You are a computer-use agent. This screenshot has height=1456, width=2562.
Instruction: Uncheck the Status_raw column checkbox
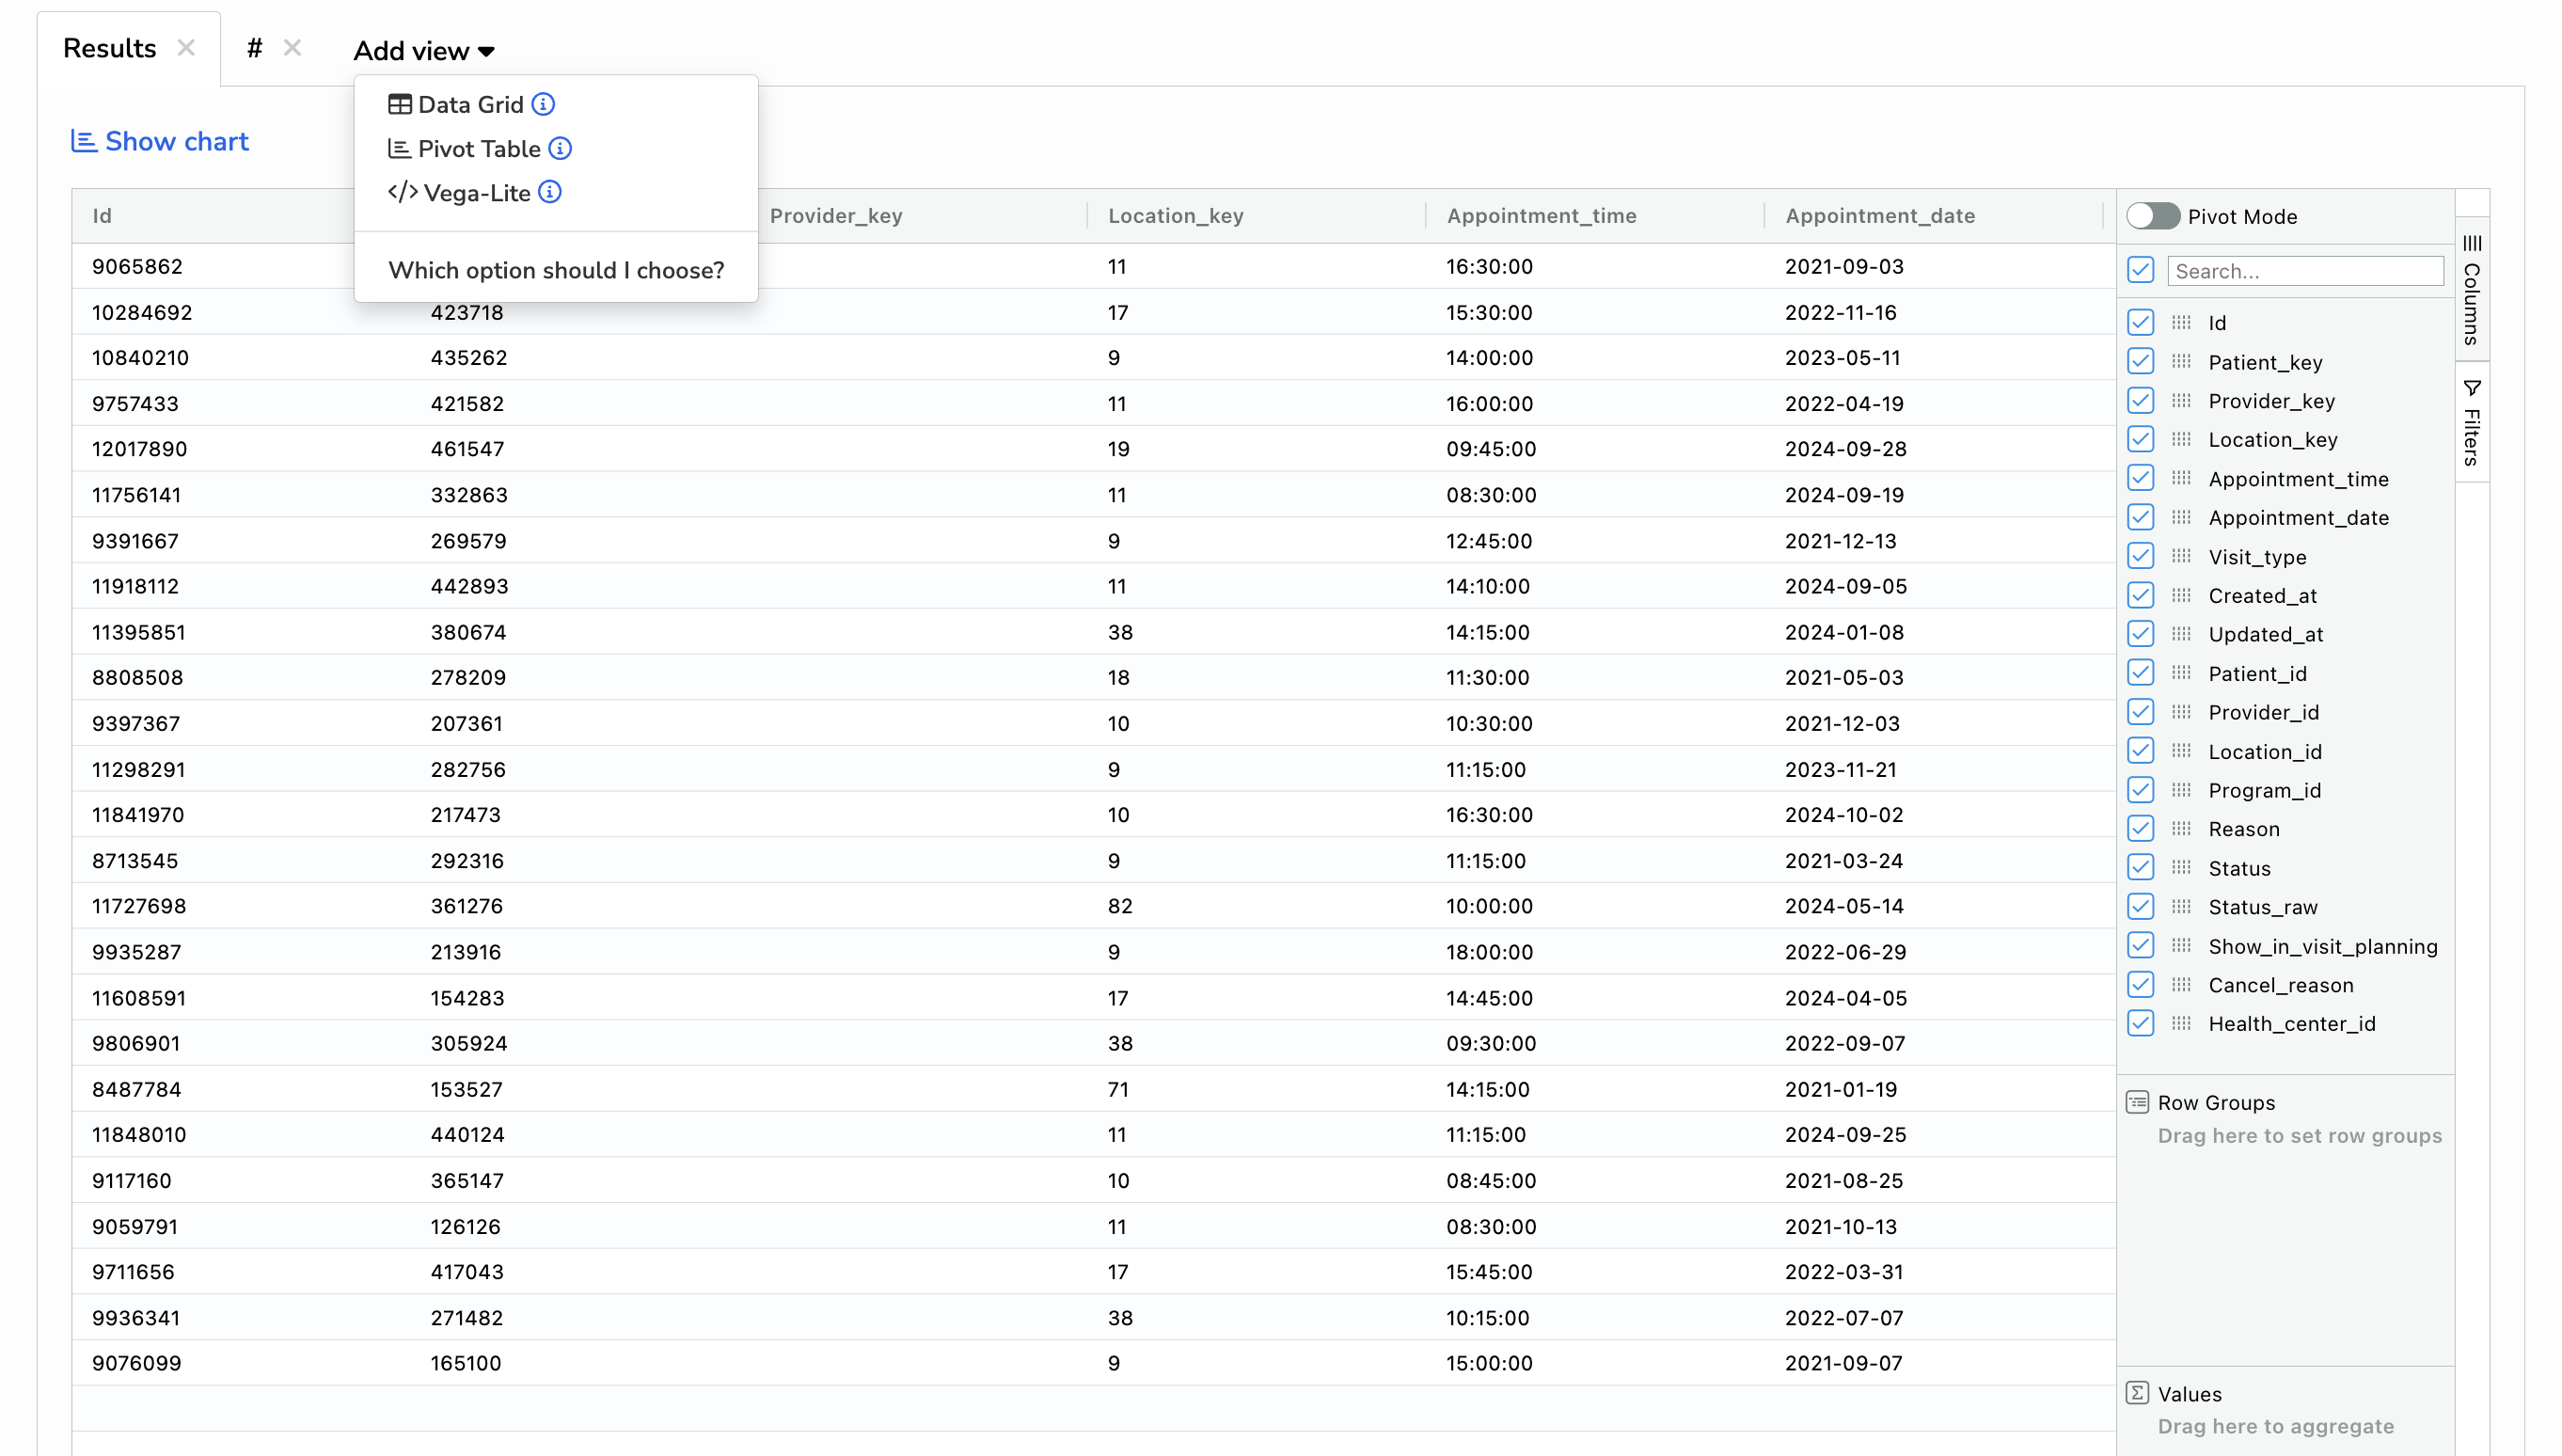[2140, 907]
